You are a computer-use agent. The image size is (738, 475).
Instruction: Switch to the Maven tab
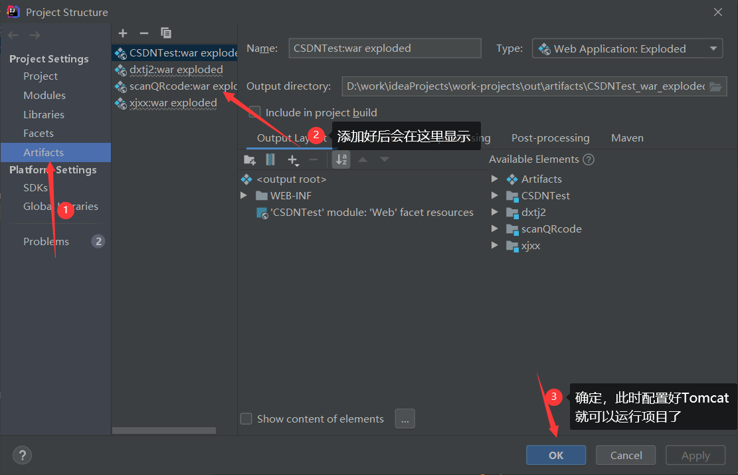[627, 138]
